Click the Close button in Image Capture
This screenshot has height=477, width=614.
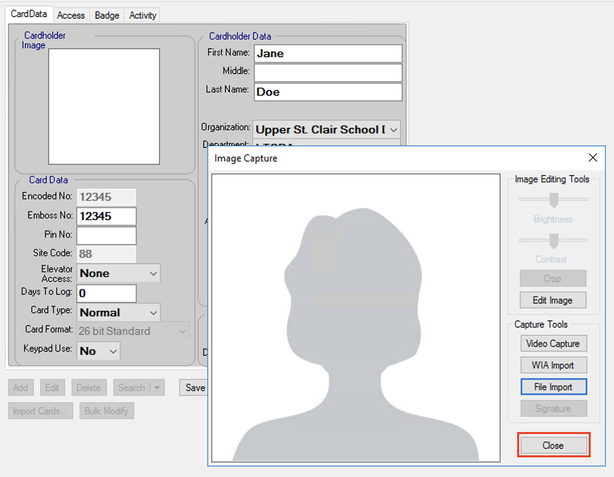pyautogui.click(x=553, y=445)
